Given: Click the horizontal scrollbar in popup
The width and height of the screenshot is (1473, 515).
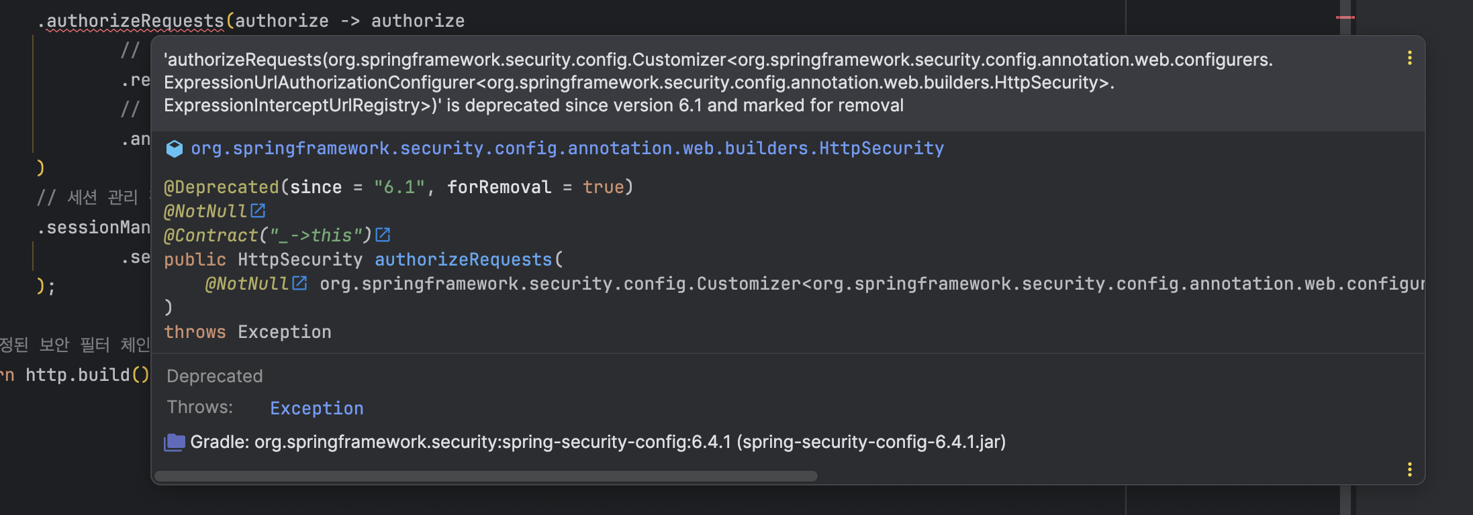Looking at the screenshot, I should (486, 476).
